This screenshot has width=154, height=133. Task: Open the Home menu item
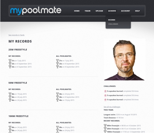coord(77,11)
